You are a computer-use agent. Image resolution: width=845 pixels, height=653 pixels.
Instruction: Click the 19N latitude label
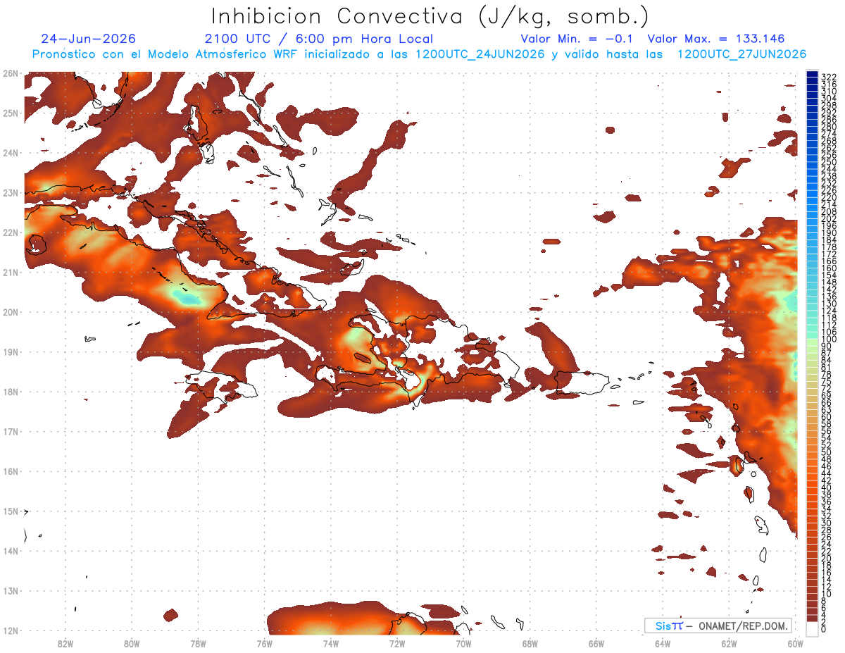click(x=10, y=352)
